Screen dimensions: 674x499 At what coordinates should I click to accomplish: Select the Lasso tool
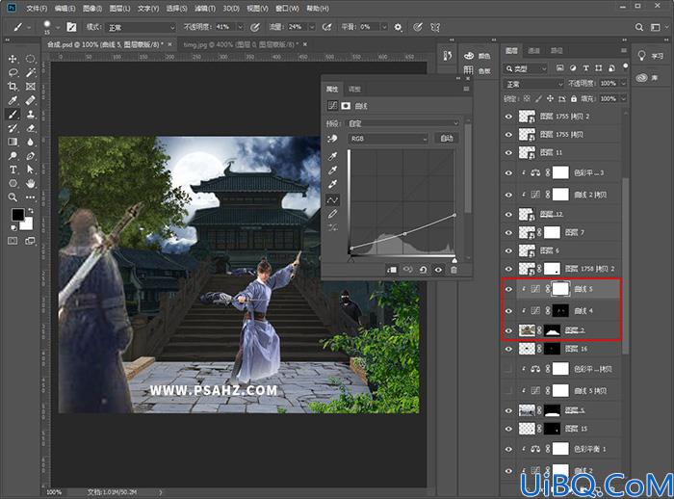pos(13,72)
